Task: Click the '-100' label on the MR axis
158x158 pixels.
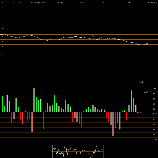Action: pyautogui.click(x=155, y=139)
